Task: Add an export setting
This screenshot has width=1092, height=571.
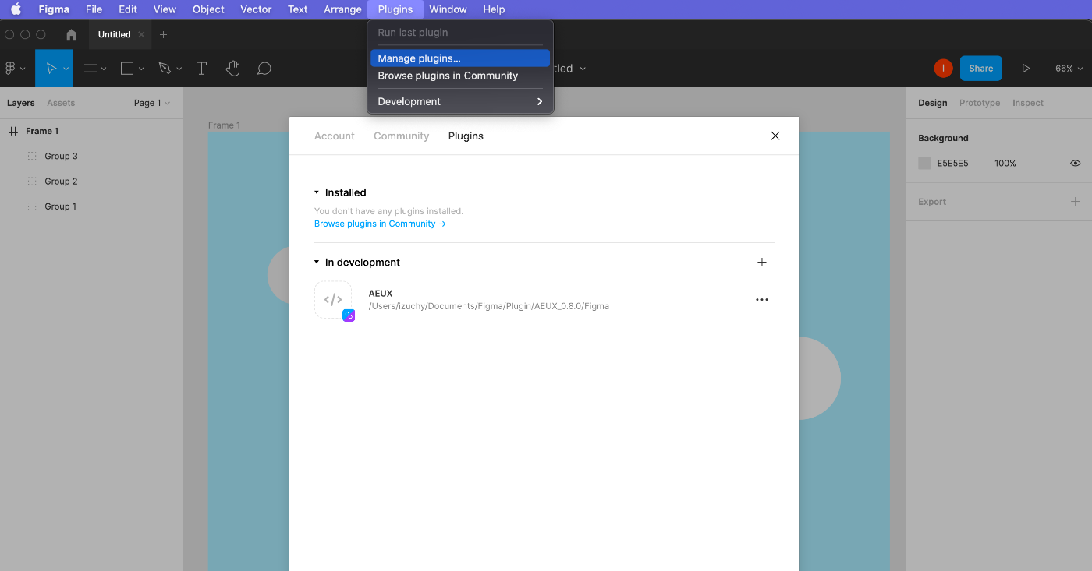Action: pos(1076,202)
